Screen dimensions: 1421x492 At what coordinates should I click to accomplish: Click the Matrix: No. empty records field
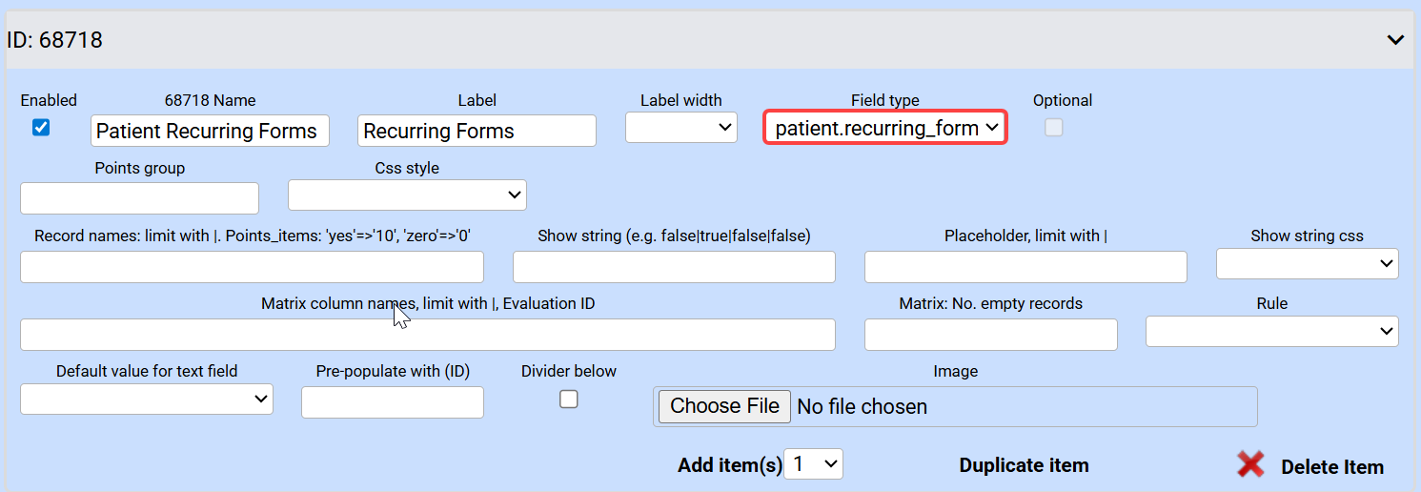coord(990,335)
